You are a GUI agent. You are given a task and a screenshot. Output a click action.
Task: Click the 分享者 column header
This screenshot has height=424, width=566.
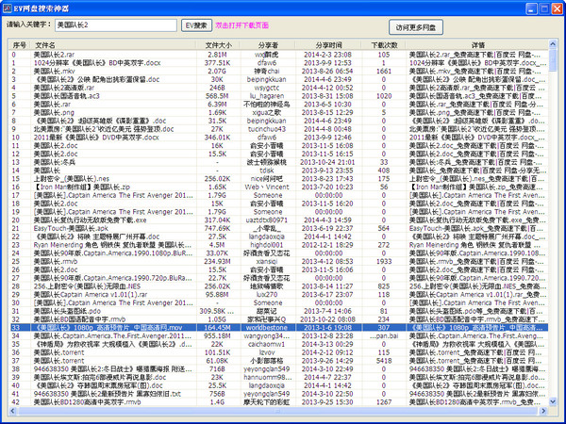tap(267, 45)
